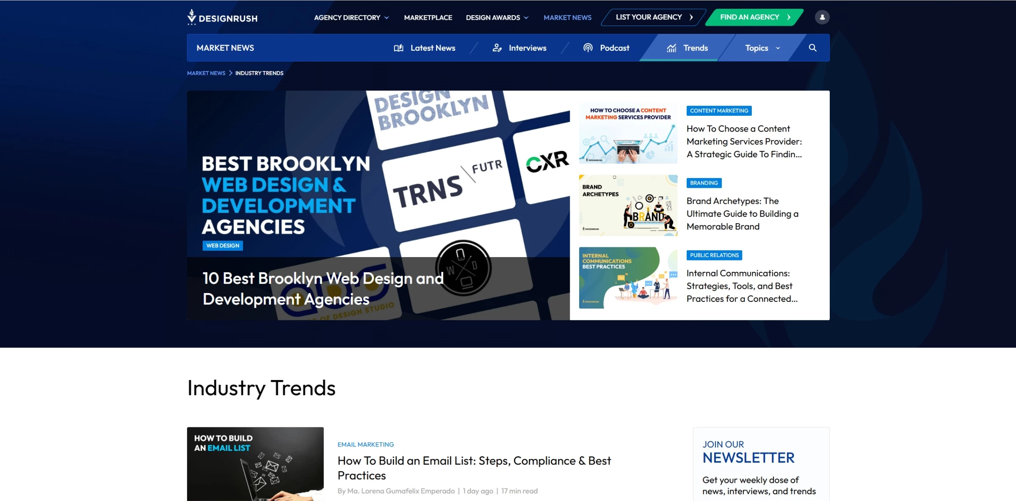Open How To Choose a Content Marketing article
This screenshot has width=1016, height=501.
tap(744, 142)
